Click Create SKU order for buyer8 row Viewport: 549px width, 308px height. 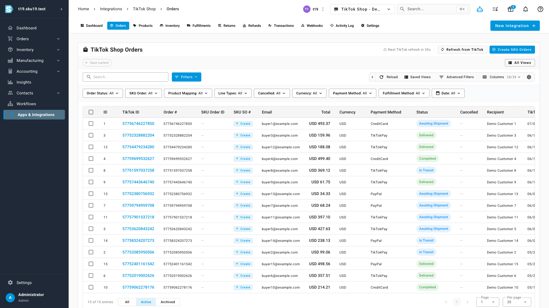(x=243, y=171)
